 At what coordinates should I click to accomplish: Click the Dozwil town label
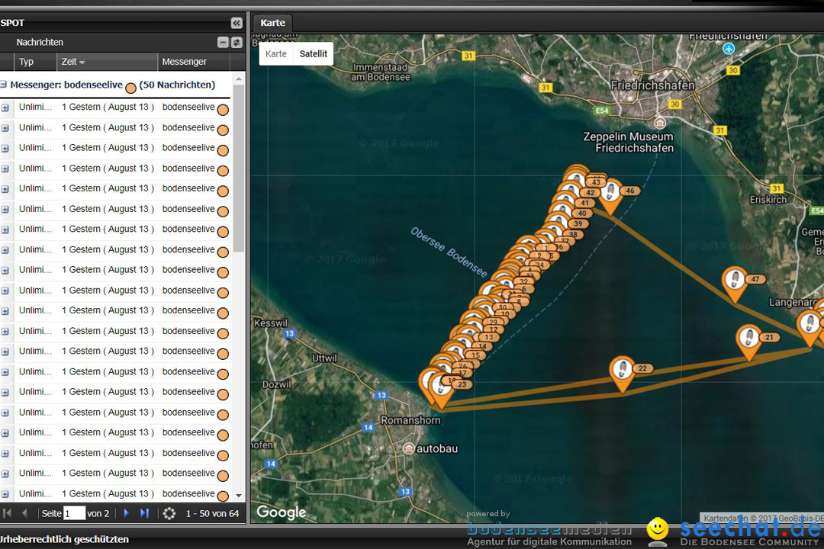[x=276, y=384]
